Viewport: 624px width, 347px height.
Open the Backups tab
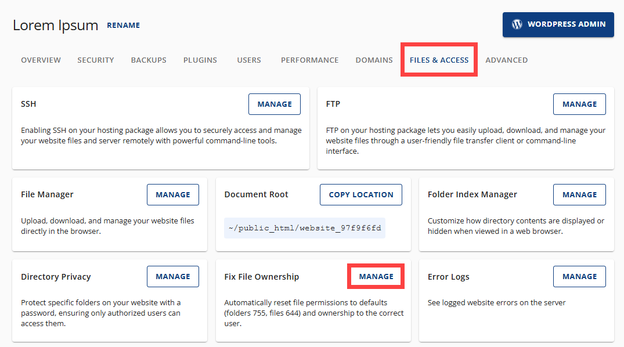click(148, 60)
